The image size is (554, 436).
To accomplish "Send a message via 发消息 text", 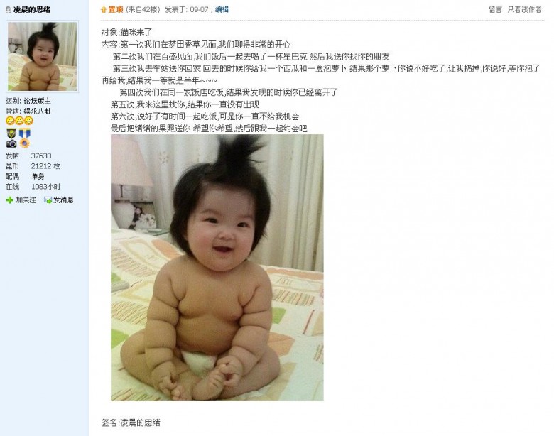I will pyautogui.click(x=64, y=200).
